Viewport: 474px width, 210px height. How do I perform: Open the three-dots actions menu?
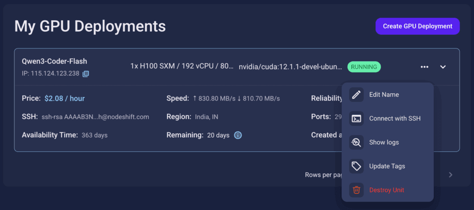click(x=424, y=67)
